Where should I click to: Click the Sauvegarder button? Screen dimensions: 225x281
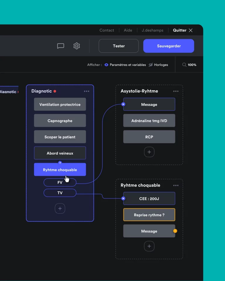(x=169, y=46)
